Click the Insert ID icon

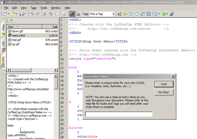pyautogui.click(x=78, y=14)
